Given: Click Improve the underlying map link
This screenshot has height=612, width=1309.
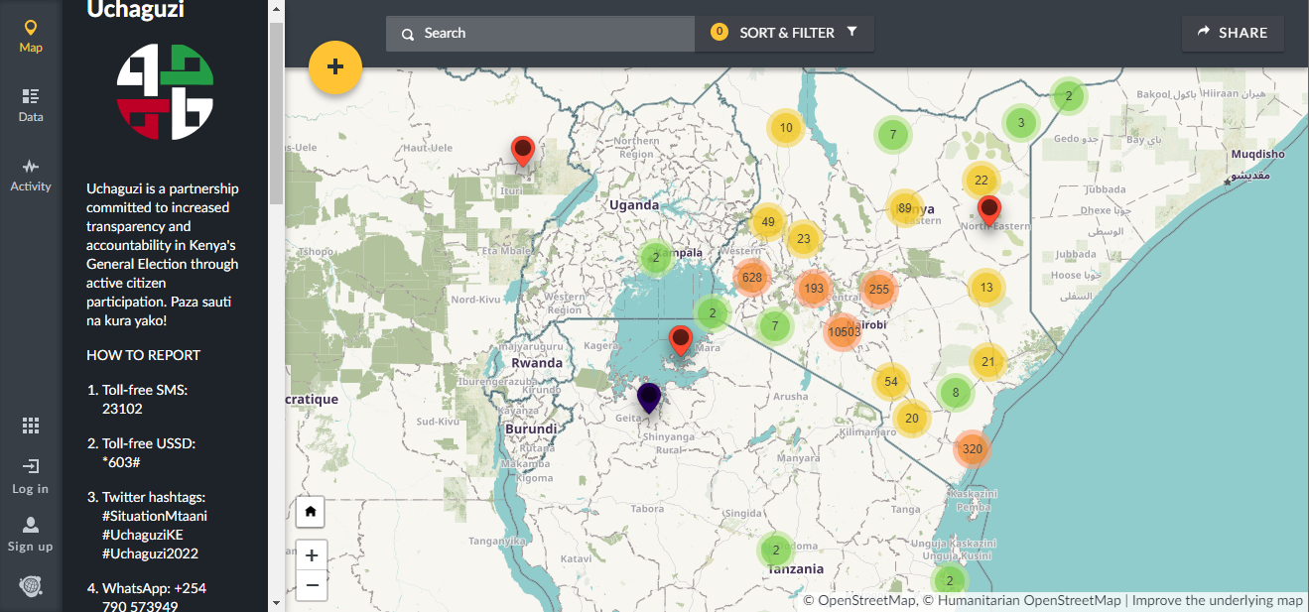Looking at the screenshot, I should [x=1218, y=600].
